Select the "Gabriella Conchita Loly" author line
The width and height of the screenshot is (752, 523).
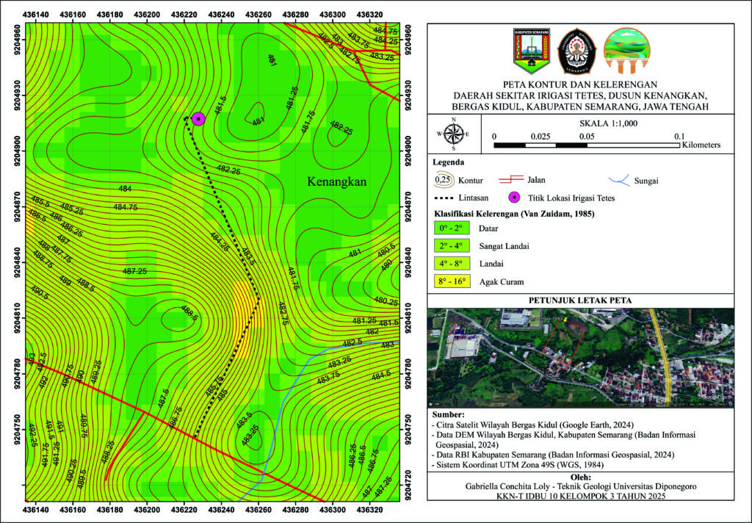coord(581,486)
